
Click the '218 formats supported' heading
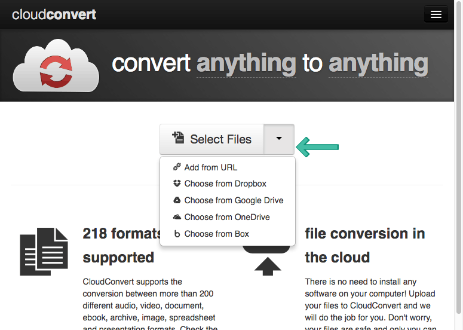122,245
